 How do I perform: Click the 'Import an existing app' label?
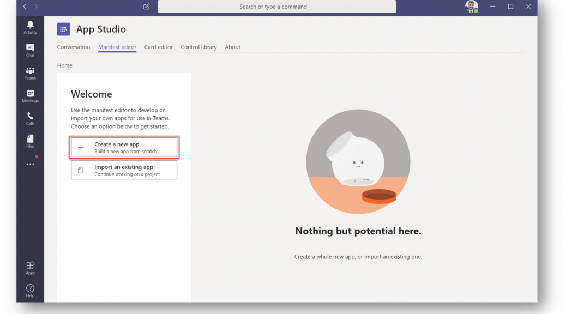click(x=124, y=167)
